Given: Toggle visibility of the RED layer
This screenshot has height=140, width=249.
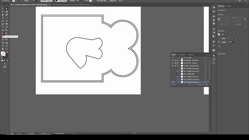Looking at the screenshot, I should coord(173,66).
